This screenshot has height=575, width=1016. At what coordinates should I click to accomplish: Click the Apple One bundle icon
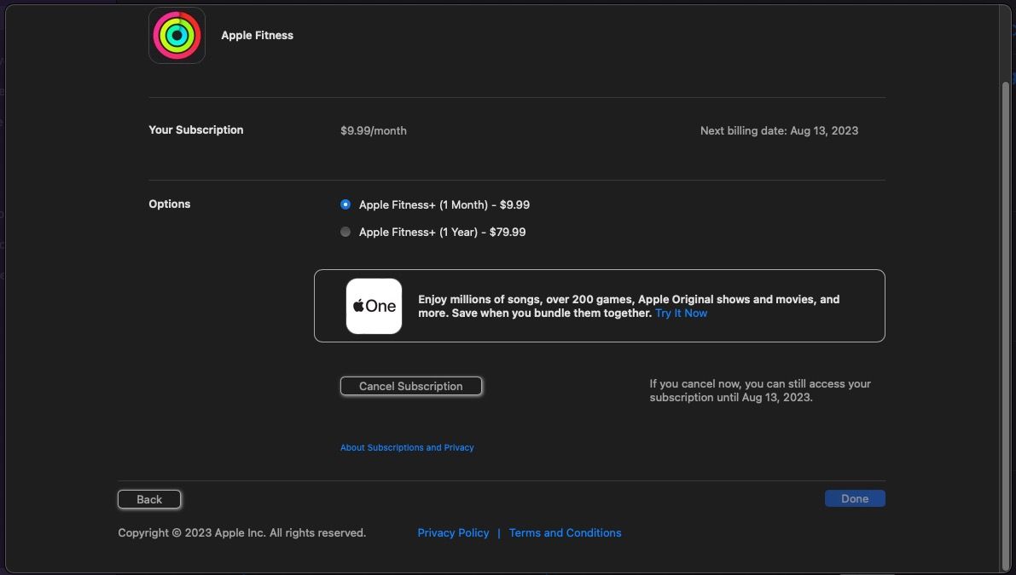pos(374,305)
